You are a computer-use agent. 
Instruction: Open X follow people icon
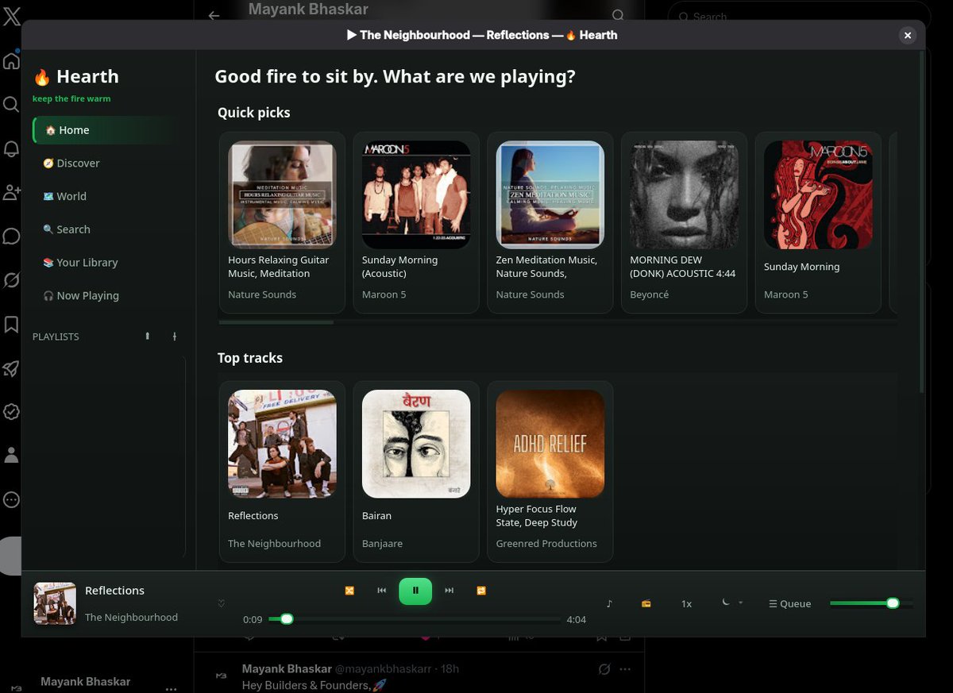click(x=11, y=192)
